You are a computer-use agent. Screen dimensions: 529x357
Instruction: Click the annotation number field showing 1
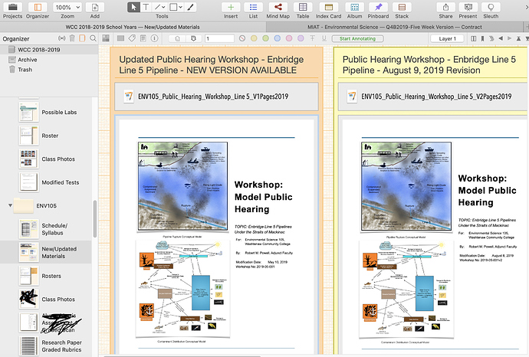point(219,38)
